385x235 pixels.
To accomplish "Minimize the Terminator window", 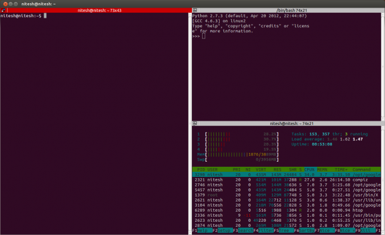I will point(11,4).
